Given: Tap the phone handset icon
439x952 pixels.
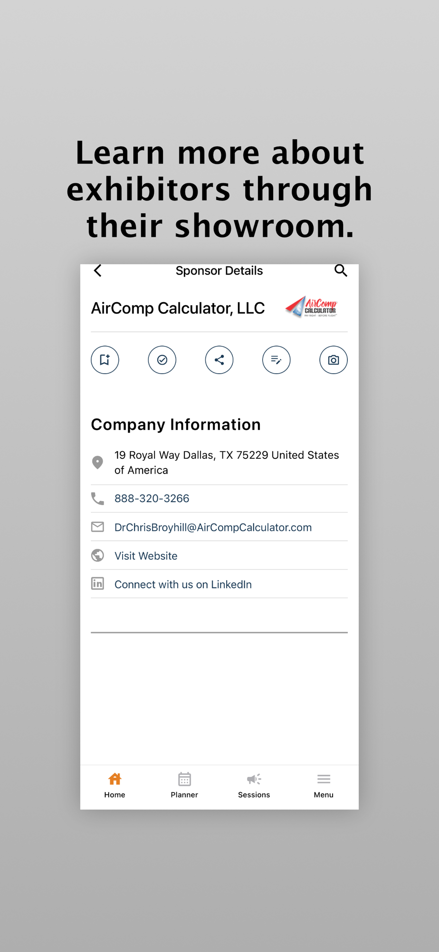Looking at the screenshot, I should (x=97, y=498).
